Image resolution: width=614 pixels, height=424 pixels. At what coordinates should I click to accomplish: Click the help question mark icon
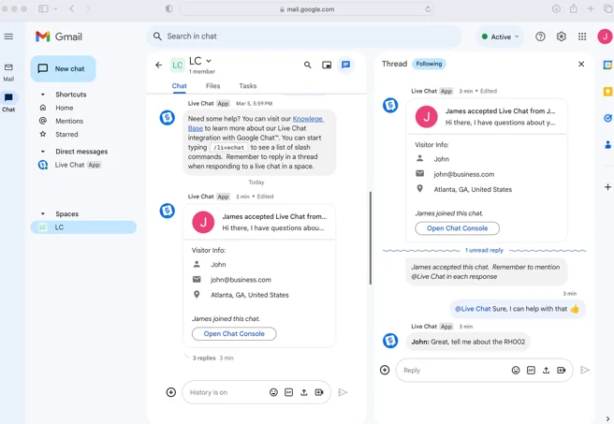click(x=540, y=37)
